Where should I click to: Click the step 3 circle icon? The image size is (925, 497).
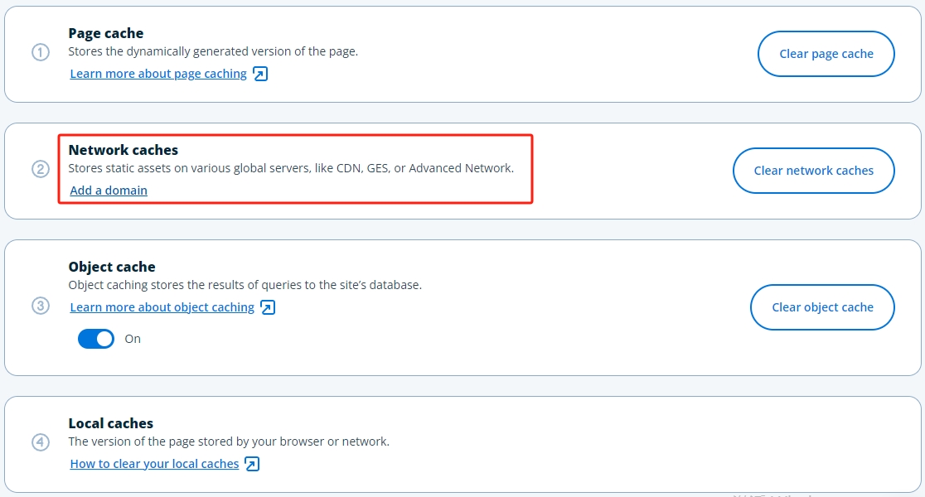(x=41, y=306)
